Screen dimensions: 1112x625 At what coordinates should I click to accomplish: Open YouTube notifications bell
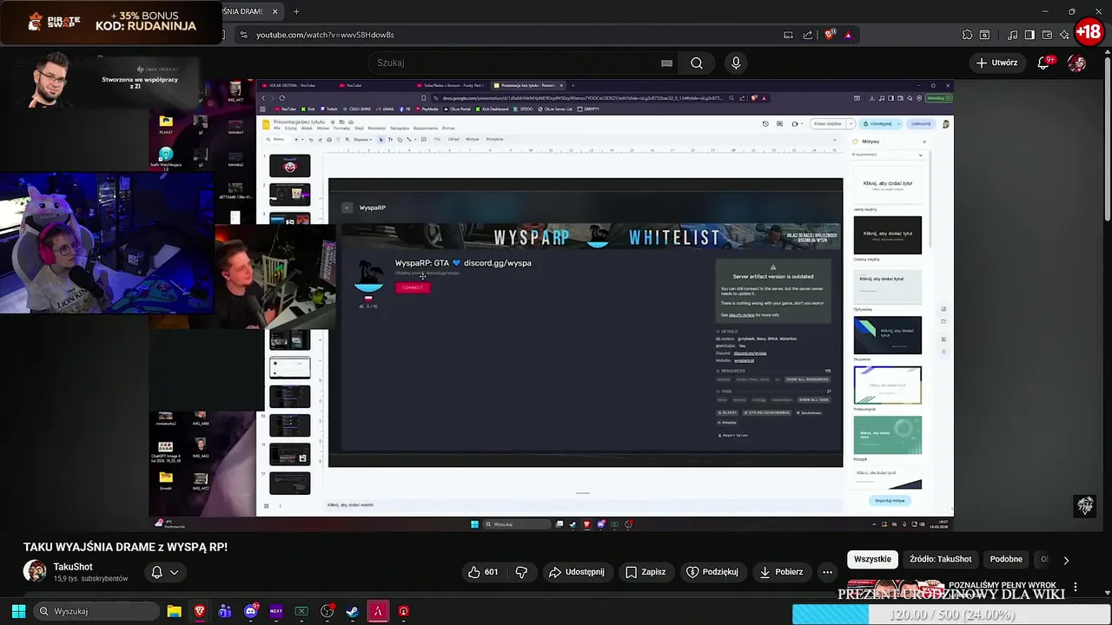(1044, 62)
